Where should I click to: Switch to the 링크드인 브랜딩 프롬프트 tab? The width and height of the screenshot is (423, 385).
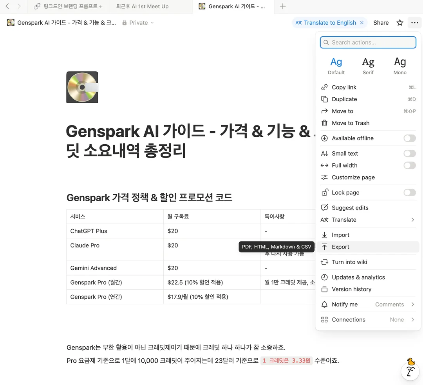pyautogui.click(x=69, y=6)
